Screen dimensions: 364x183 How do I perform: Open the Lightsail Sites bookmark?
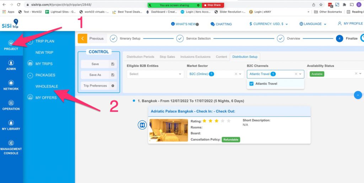60,12
